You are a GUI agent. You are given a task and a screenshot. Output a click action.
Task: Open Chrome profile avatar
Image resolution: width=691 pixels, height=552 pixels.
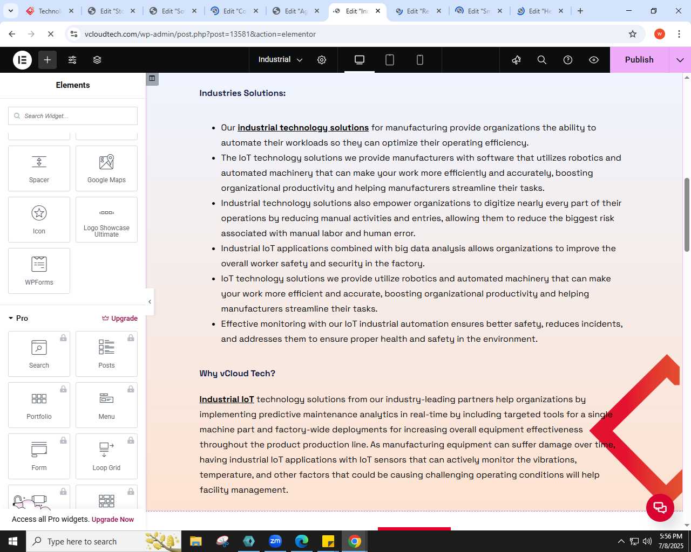point(660,34)
